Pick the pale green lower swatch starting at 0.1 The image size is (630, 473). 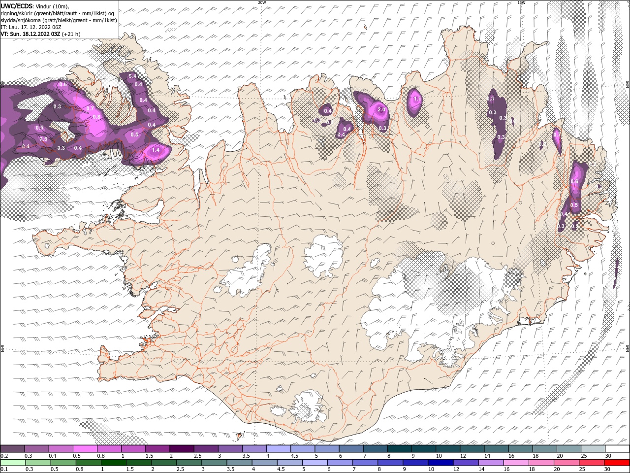tap(13, 462)
